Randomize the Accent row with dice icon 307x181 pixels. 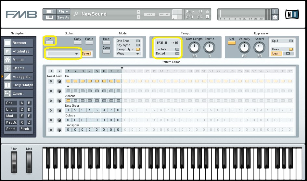pos(59,101)
